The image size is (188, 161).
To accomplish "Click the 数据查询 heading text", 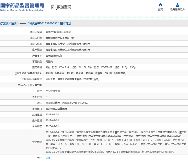I will 64,7.
